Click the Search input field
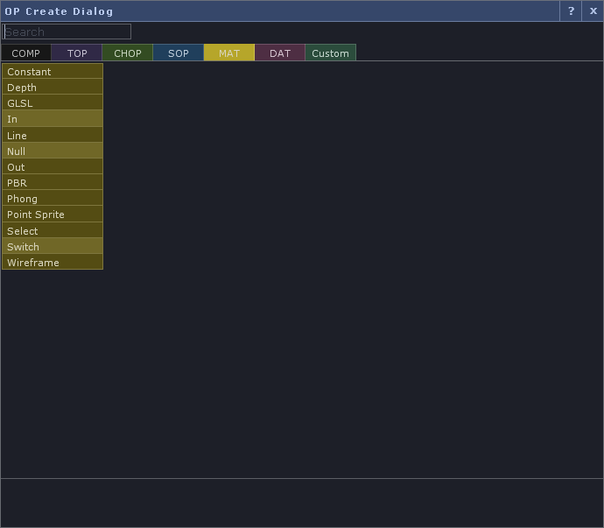Image resolution: width=604 pixels, height=528 pixels. (67, 32)
